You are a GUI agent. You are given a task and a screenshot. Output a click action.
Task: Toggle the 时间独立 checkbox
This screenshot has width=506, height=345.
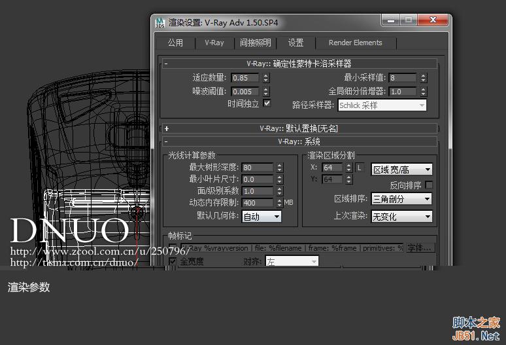(x=267, y=103)
